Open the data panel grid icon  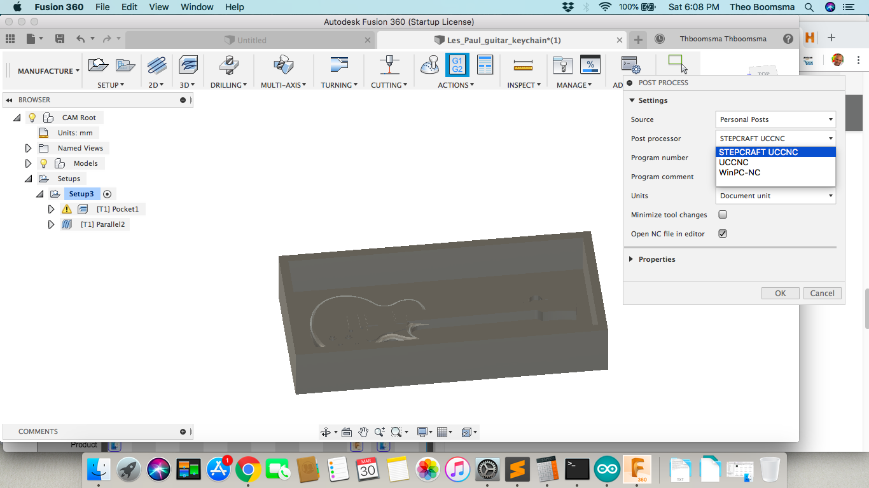tap(10, 39)
